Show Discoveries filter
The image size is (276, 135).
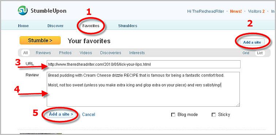pos(111,53)
